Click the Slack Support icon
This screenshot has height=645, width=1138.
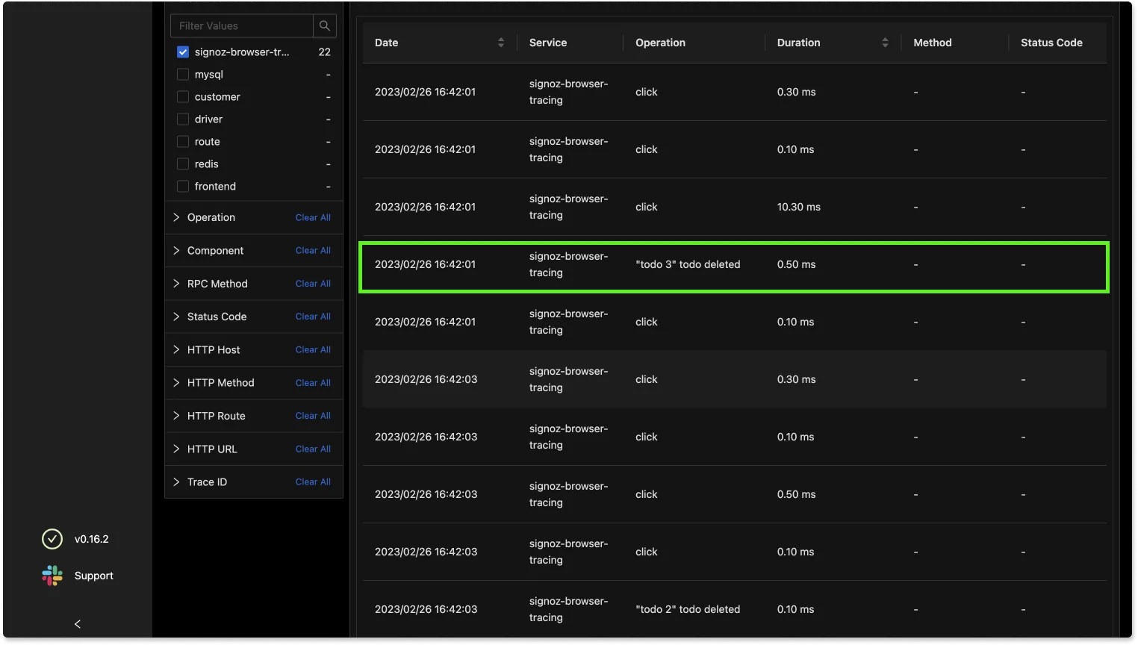(x=52, y=576)
